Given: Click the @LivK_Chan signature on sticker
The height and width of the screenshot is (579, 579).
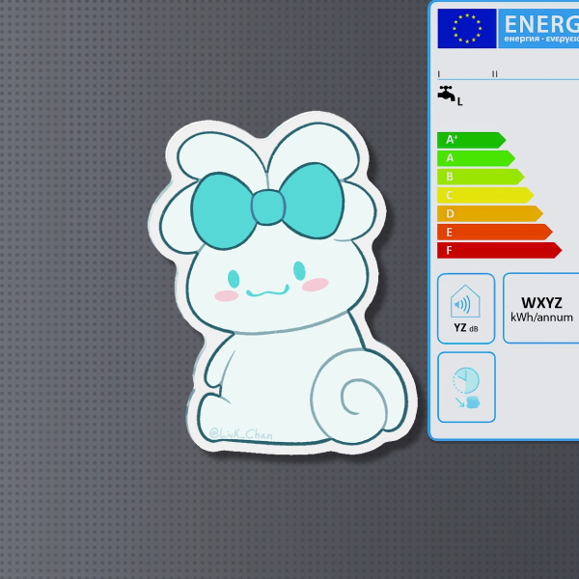Looking at the screenshot, I should tap(240, 433).
